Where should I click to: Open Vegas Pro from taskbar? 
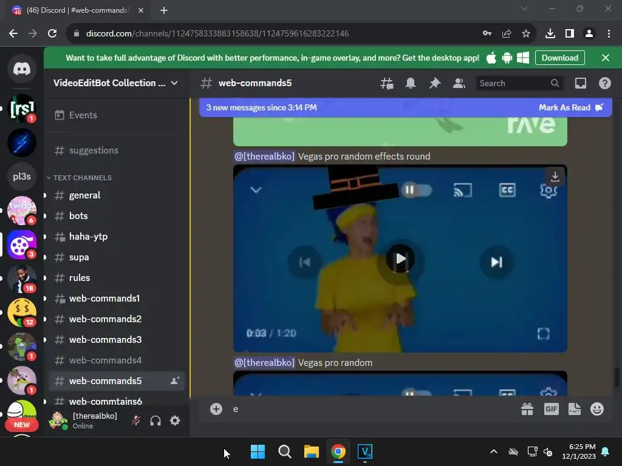pos(364,451)
